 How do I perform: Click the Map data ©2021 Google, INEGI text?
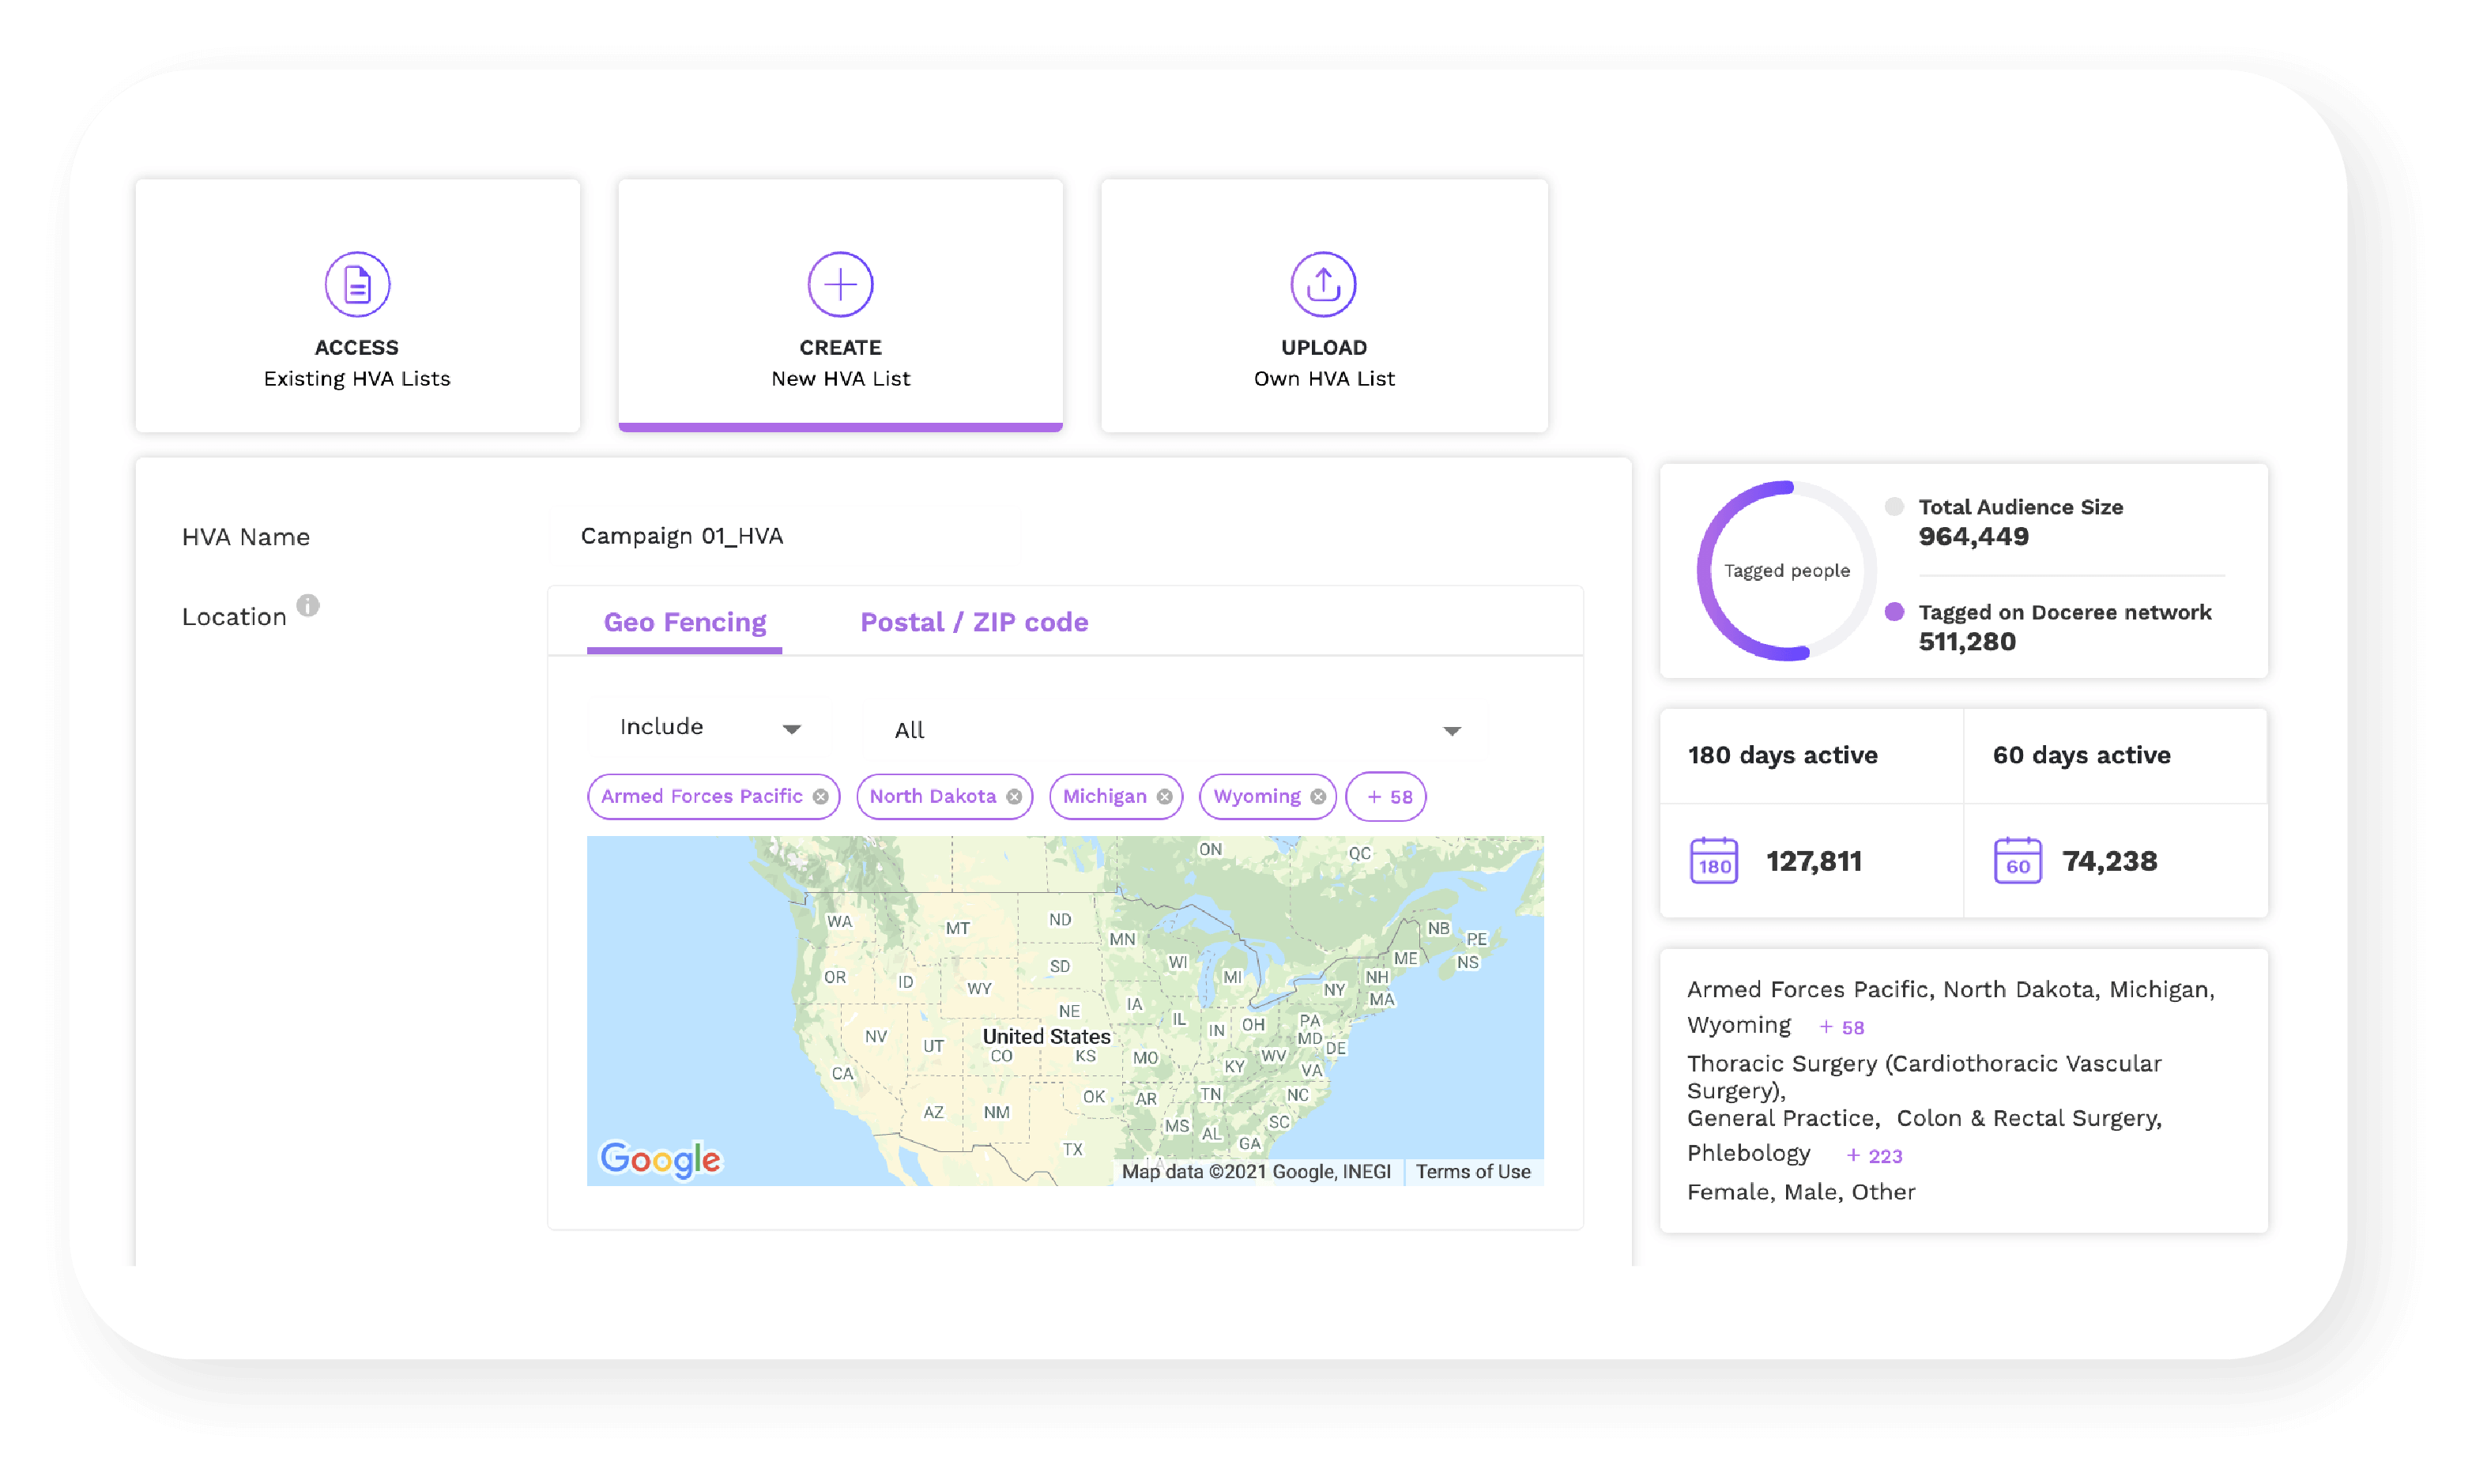pos(1256,1171)
